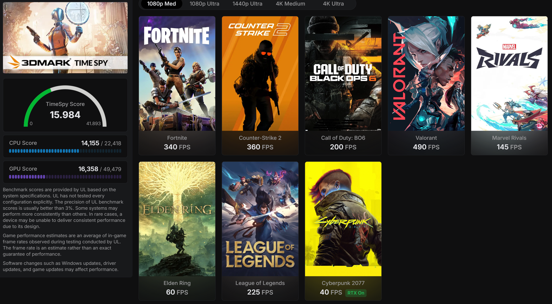Click the RTX On badge
The width and height of the screenshot is (552, 304).
356,293
